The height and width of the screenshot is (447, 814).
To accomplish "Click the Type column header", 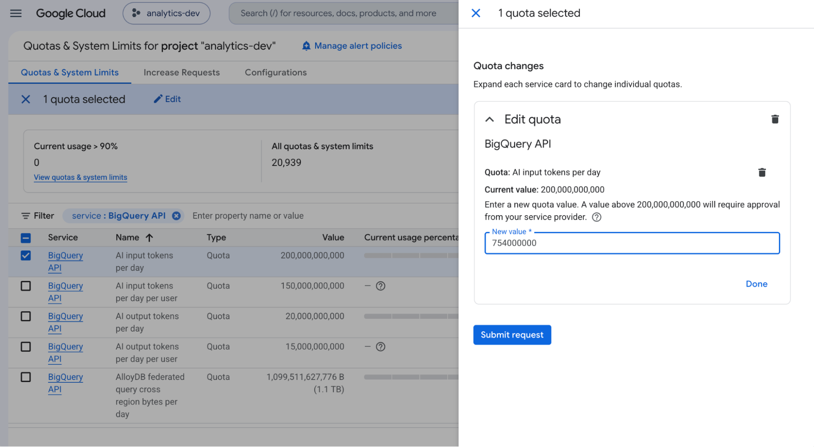I will pyautogui.click(x=216, y=238).
